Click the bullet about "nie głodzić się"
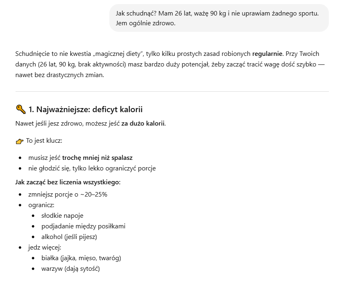355x283 pixels. 92,168
